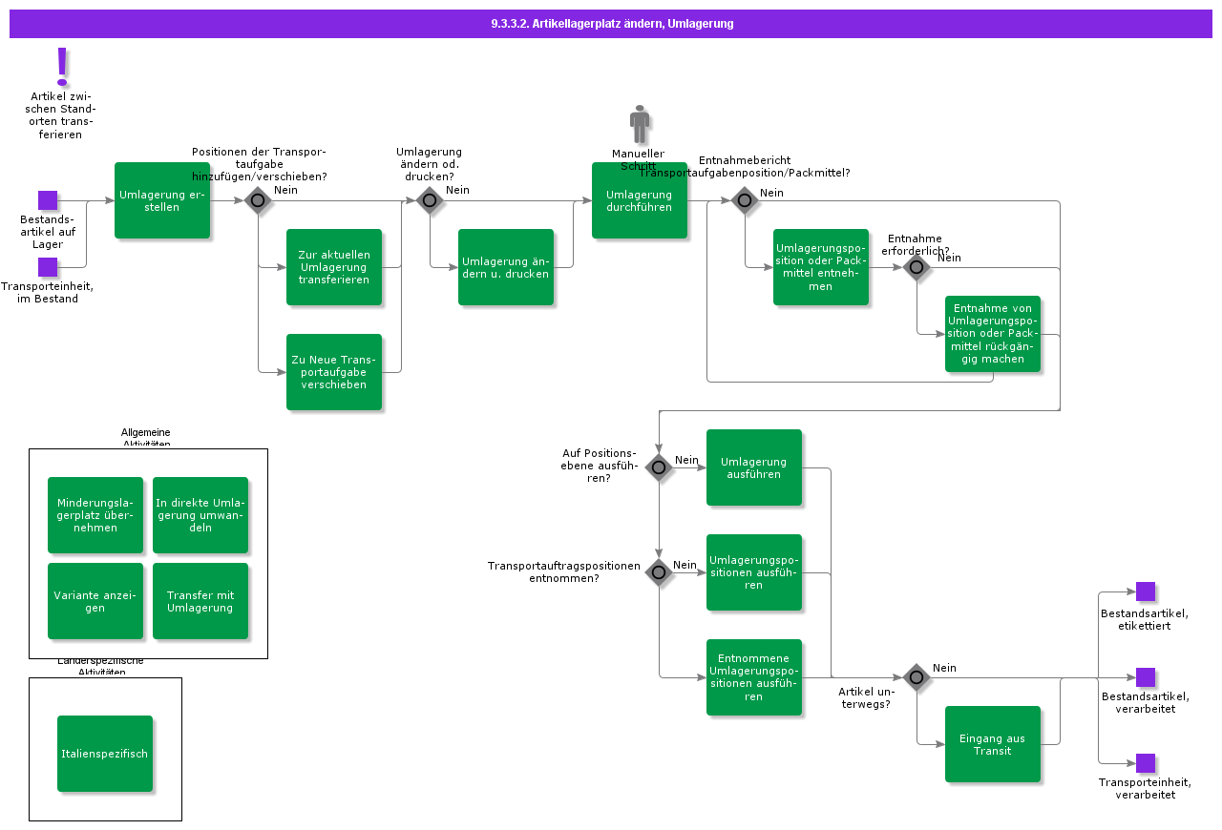Select the 'Bestandsartikel auf Lager' start event square

48,200
